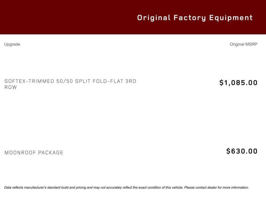Click the SOFTEX-TRIMMED word in first upgrade
The height and width of the screenshot is (200, 266).
pos(29,81)
